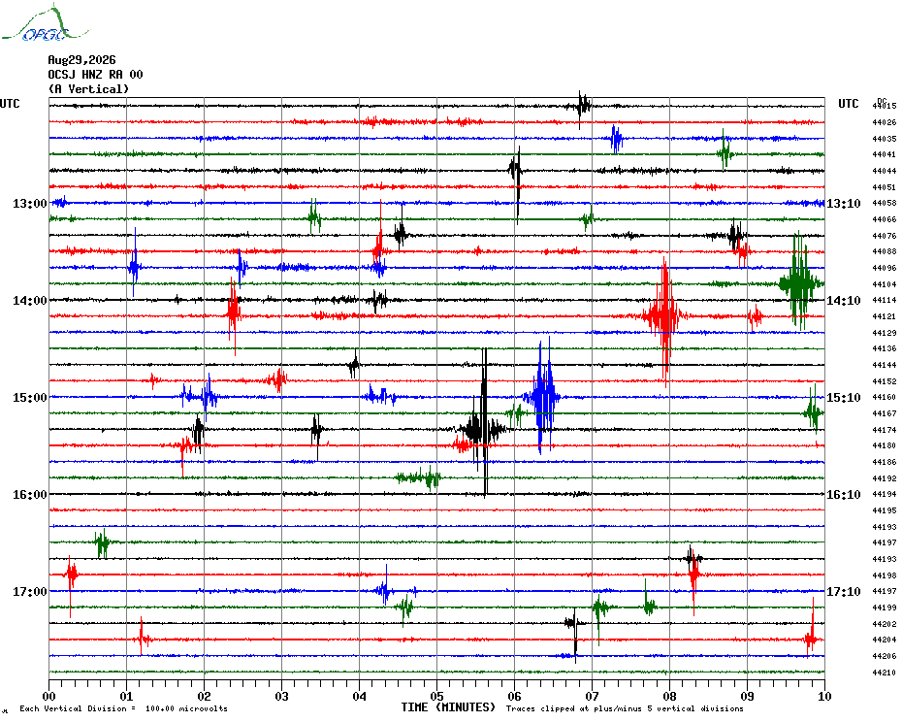Click the 16:00 time label
Image resolution: width=902 pixels, height=722 pixels.
30,495
